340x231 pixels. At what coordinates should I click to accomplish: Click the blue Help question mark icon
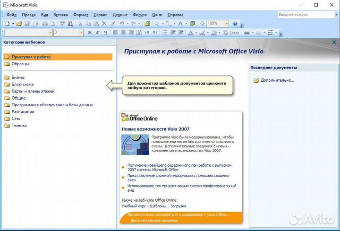click(235, 24)
